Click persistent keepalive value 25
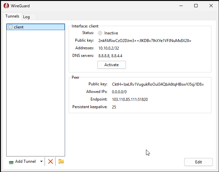The width and height of the screenshot is (219, 172). pos(114,107)
